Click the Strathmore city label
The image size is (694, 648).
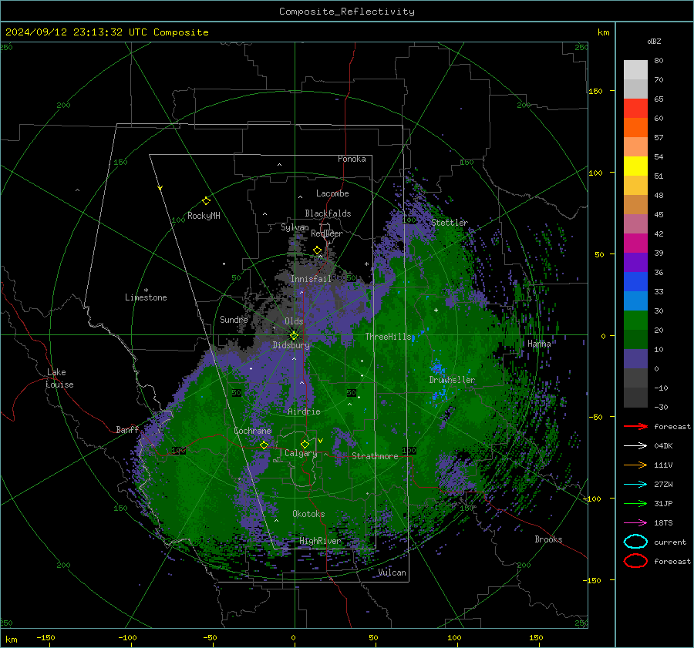pyautogui.click(x=375, y=456)
